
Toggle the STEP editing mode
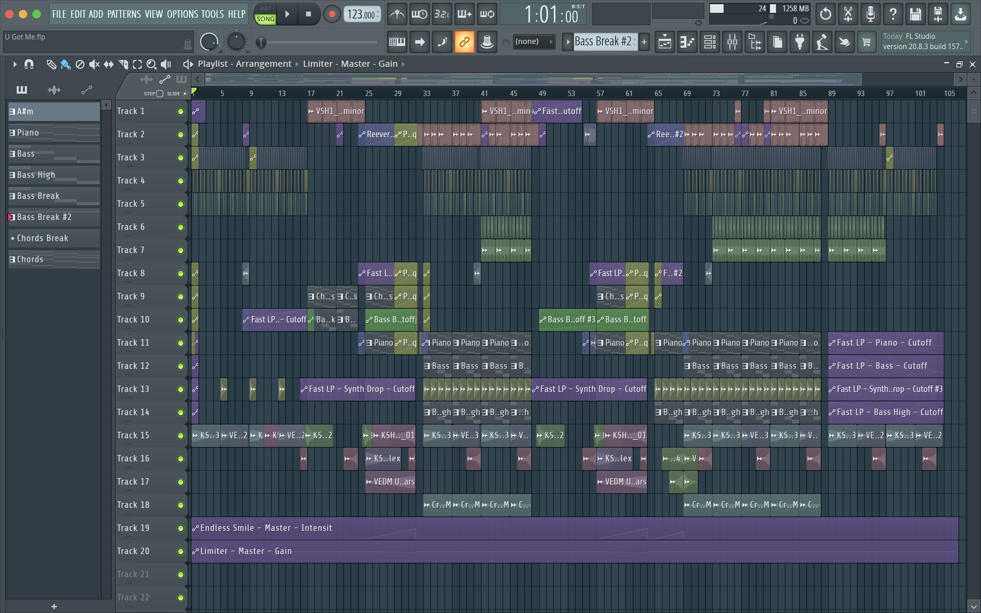coord(160,94)
